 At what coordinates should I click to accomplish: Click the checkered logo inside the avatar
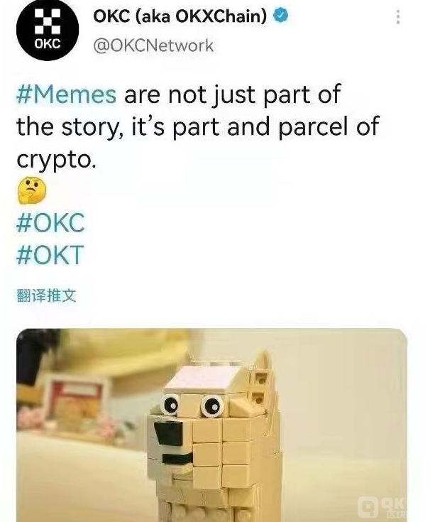(48, 21)
